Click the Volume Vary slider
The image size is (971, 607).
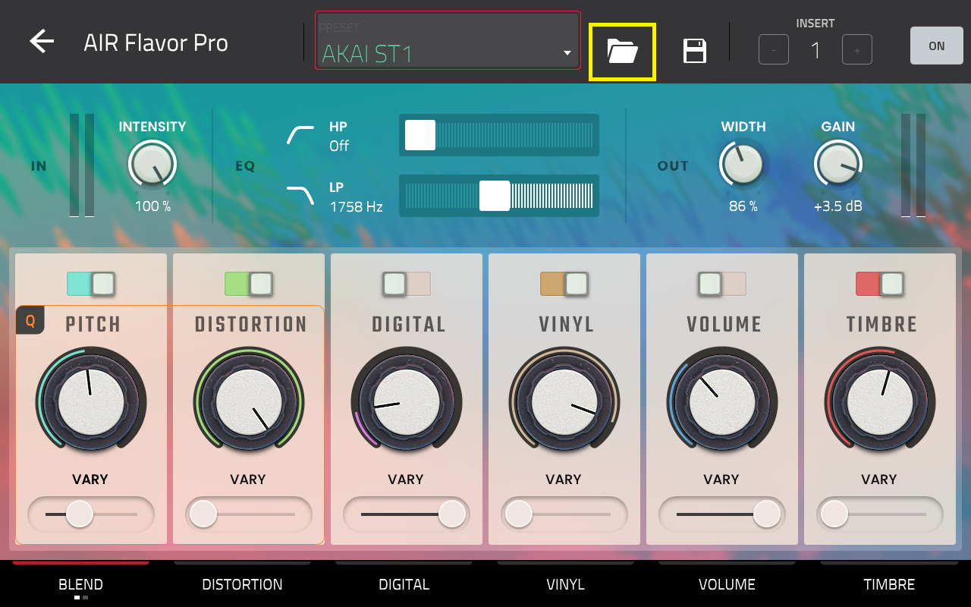point(722,514)
